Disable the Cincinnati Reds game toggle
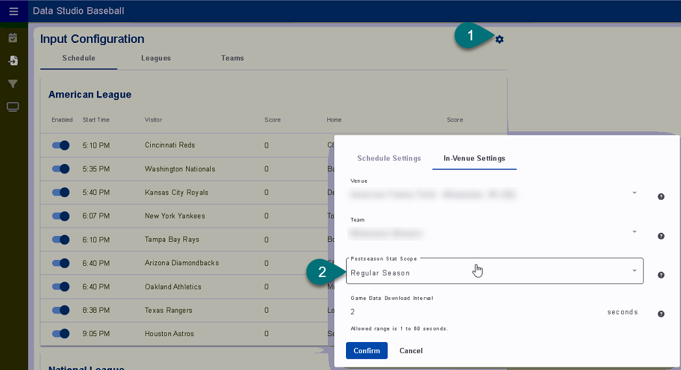Screen dimensions: 681x370 (61, 146)
